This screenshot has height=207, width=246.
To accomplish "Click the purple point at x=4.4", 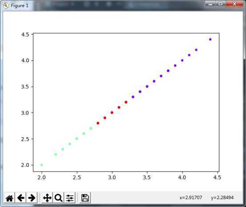I will tap(210, 40).
